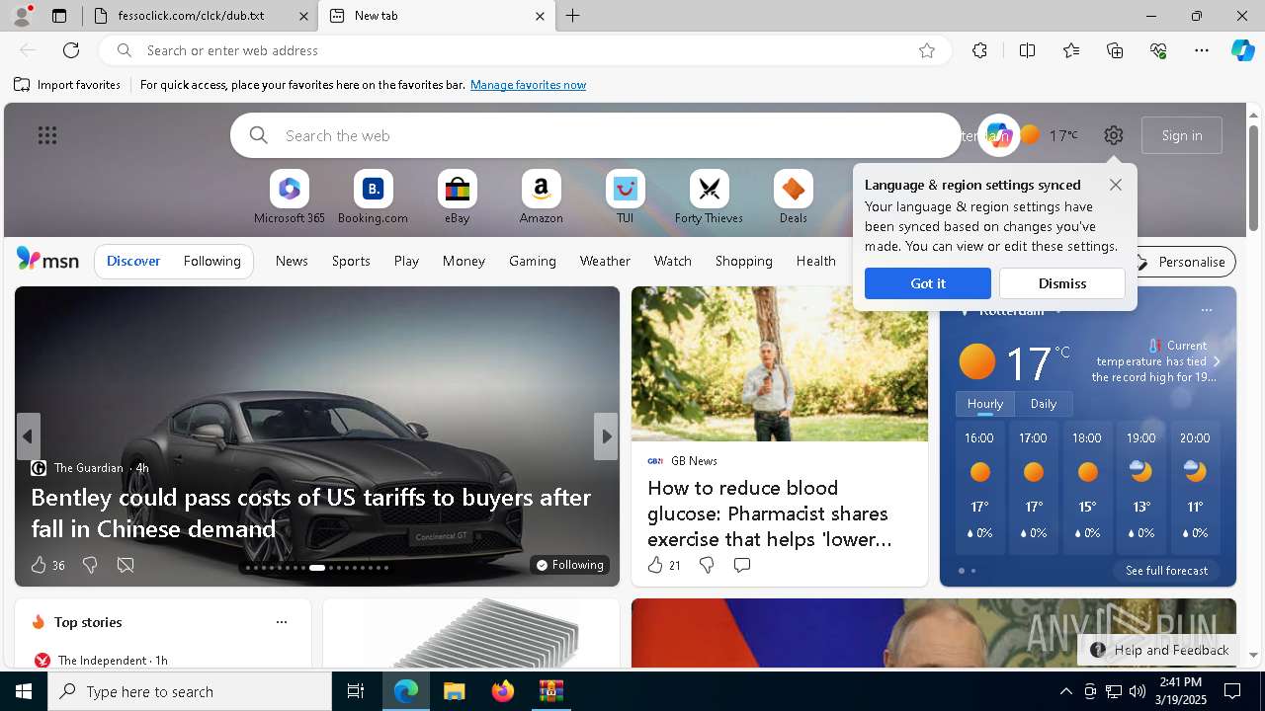1265x711 pixels.
Task: Open the Extensions puzzle icon
Action: pyautogui.click(x=979, y=50)
